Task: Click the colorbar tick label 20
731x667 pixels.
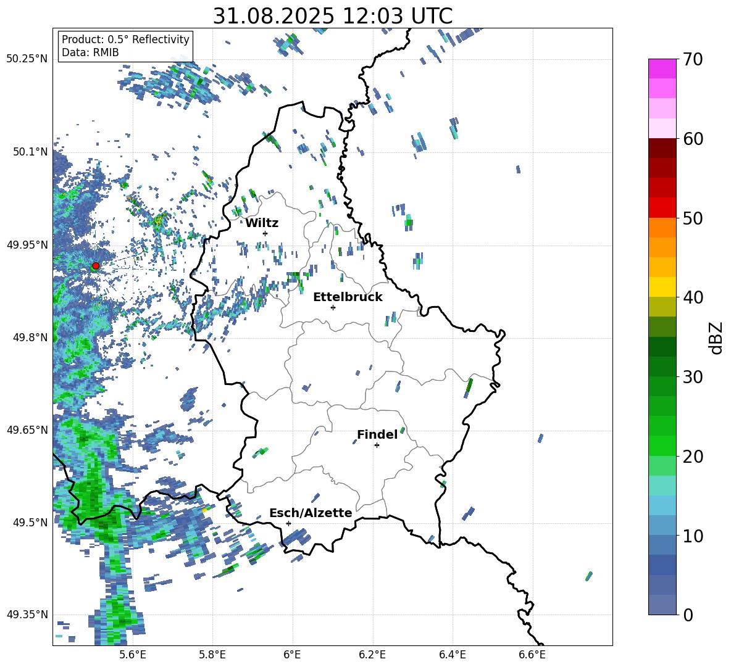Action: (693, 456)
